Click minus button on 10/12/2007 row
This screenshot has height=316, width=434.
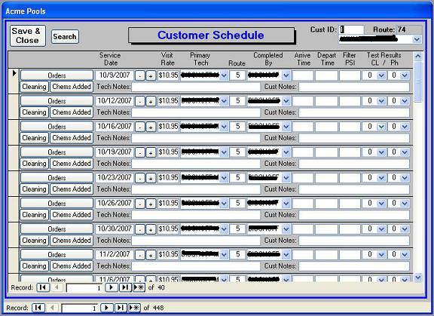tap(140, 101)
